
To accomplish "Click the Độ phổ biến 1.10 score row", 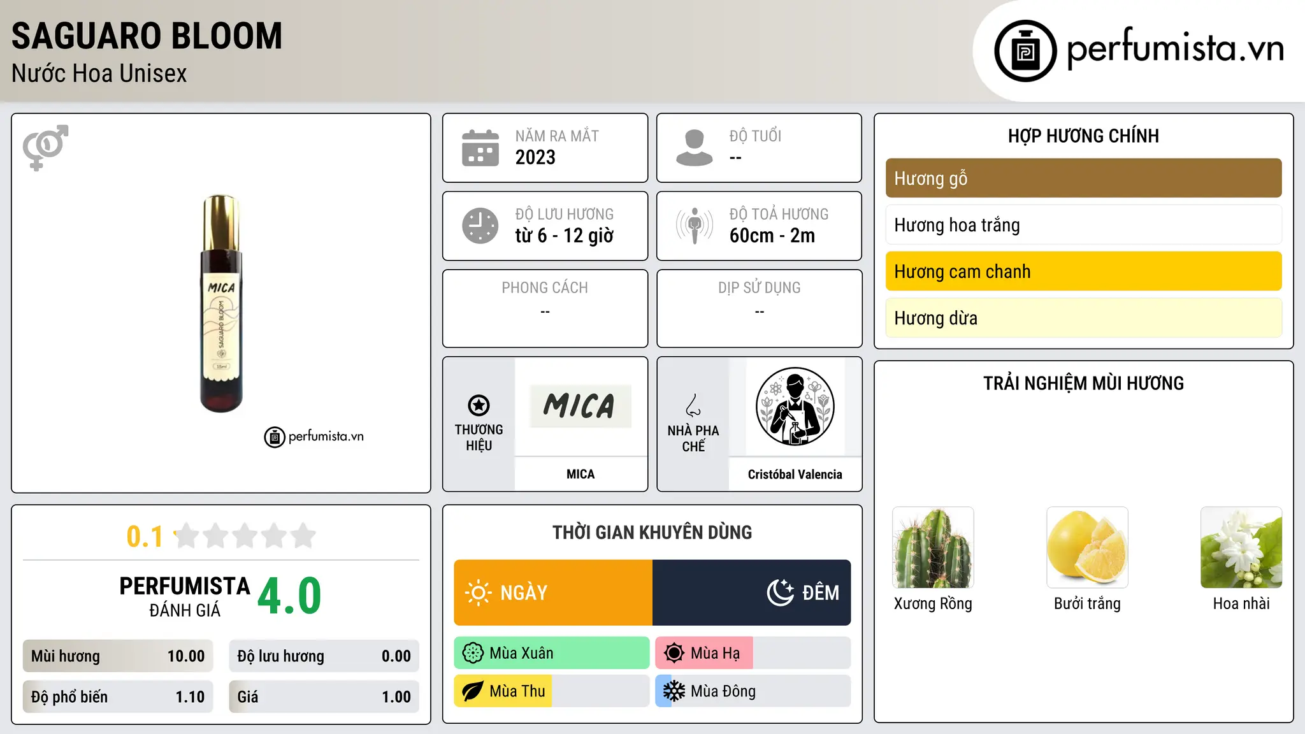I will point(118,697).
